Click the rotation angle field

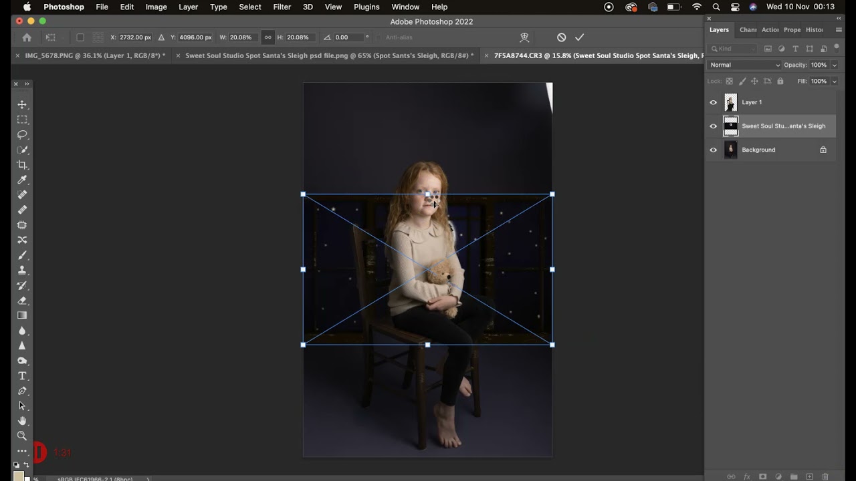349,37
